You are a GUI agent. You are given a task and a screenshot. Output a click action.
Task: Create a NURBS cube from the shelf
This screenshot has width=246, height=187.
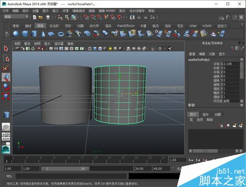25,34
